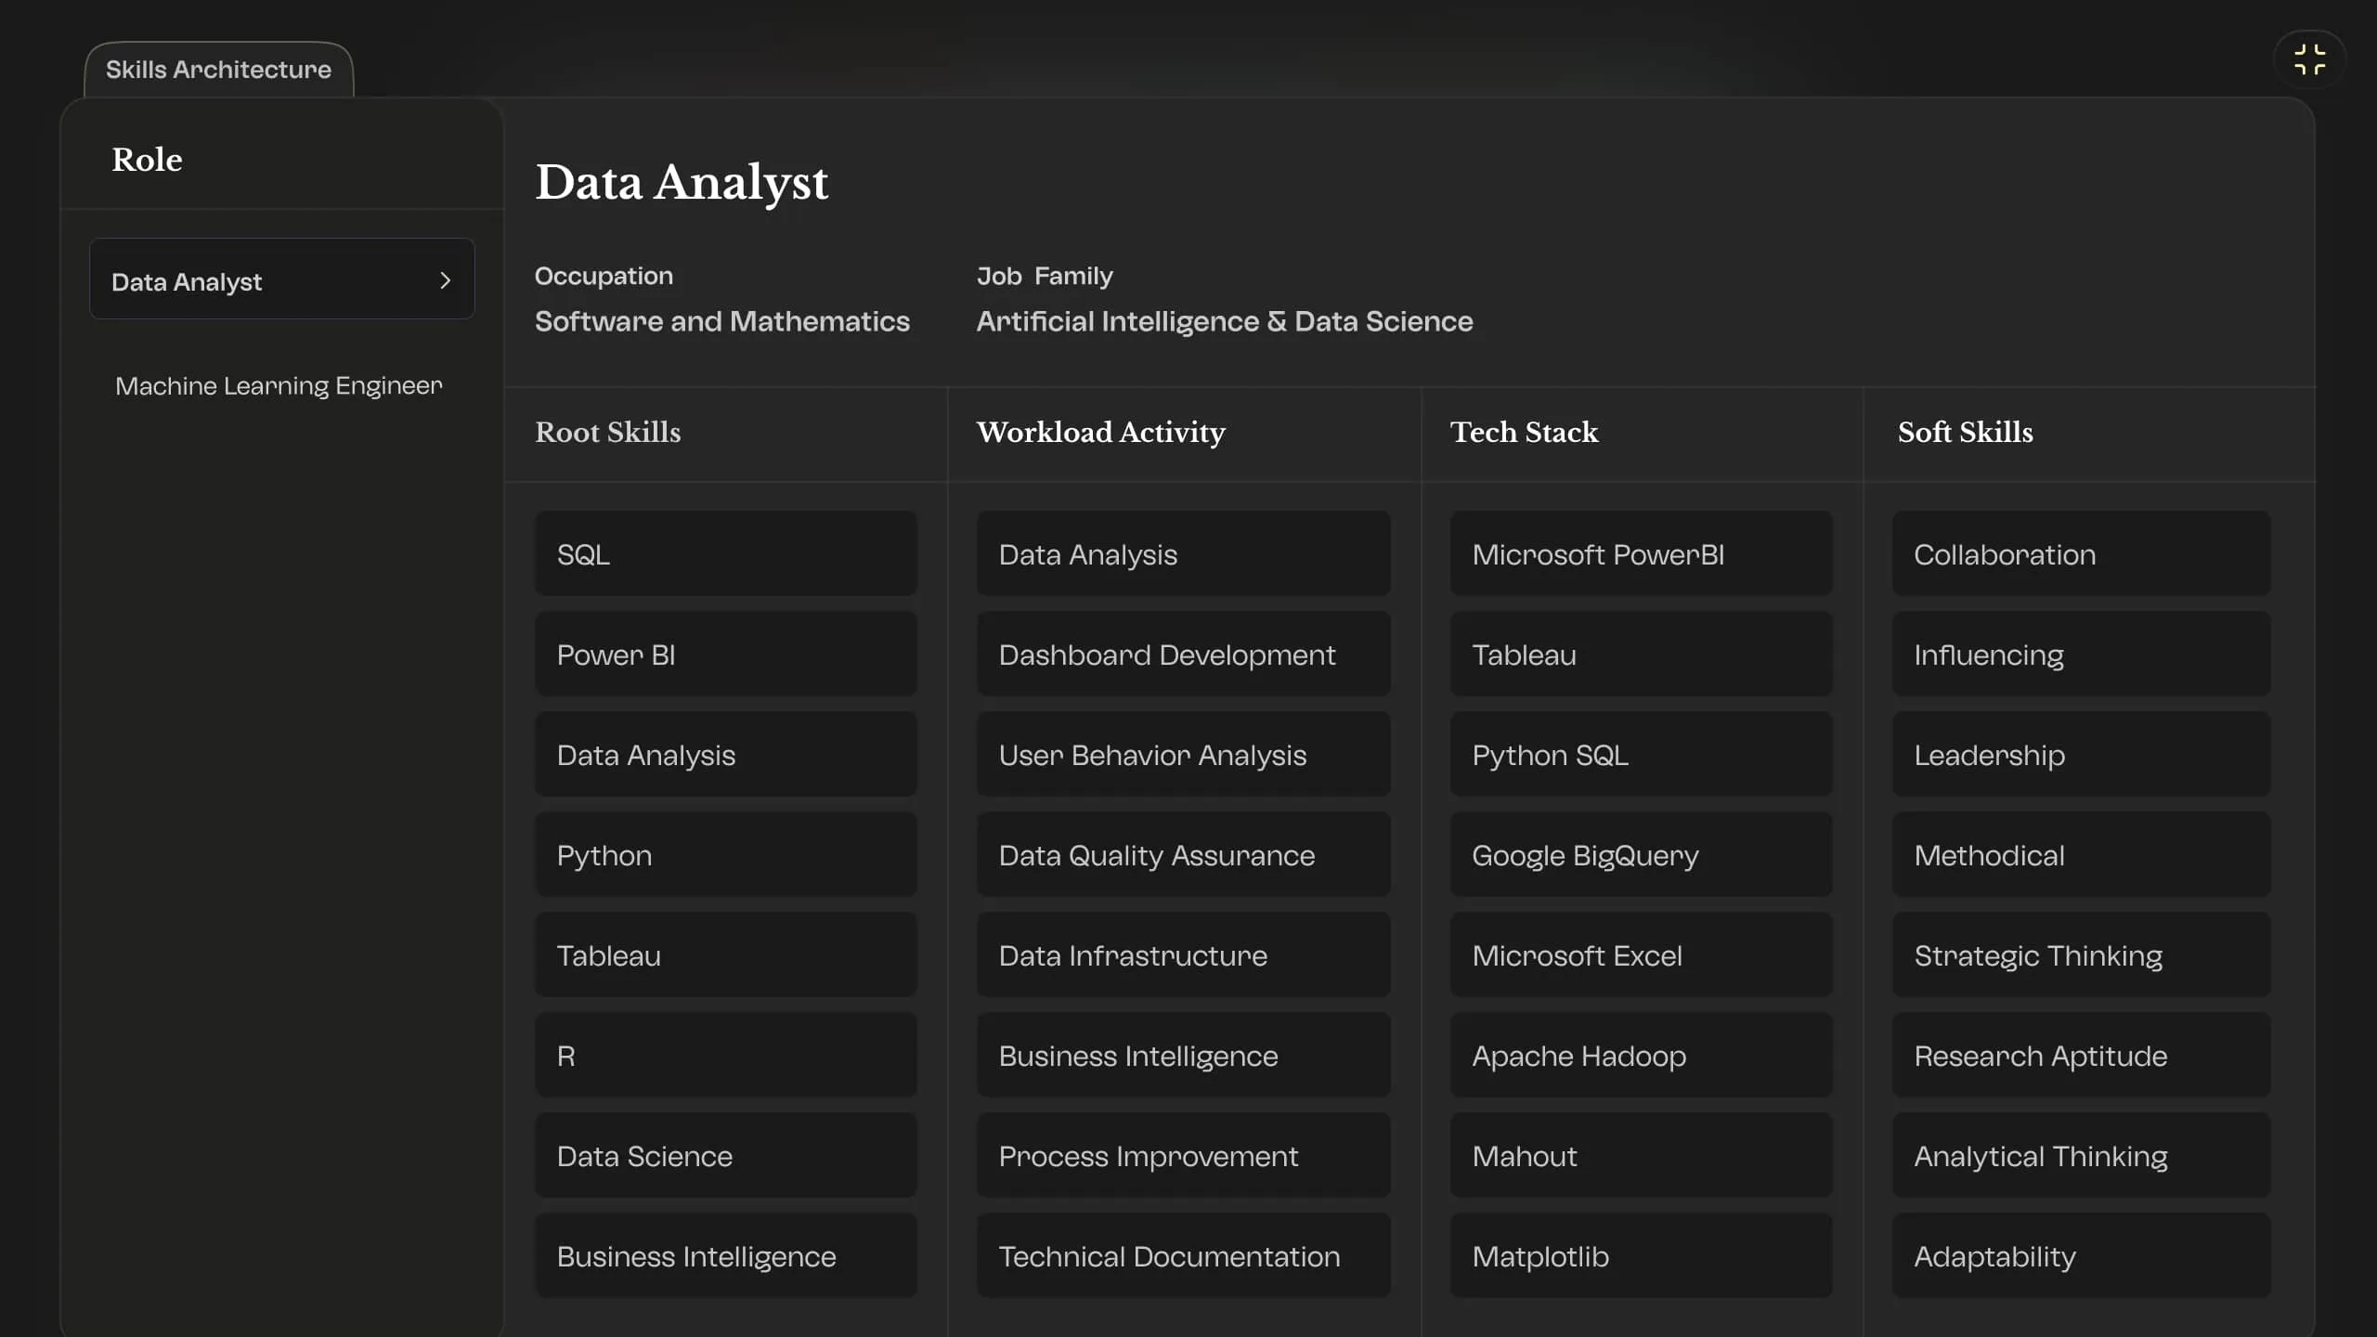
Task: Click the collapse fullscreen icon
Action: pyautogui.click(x=2309, y=59)
